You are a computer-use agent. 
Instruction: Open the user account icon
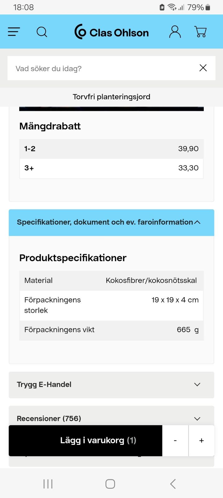pos(175,32)
